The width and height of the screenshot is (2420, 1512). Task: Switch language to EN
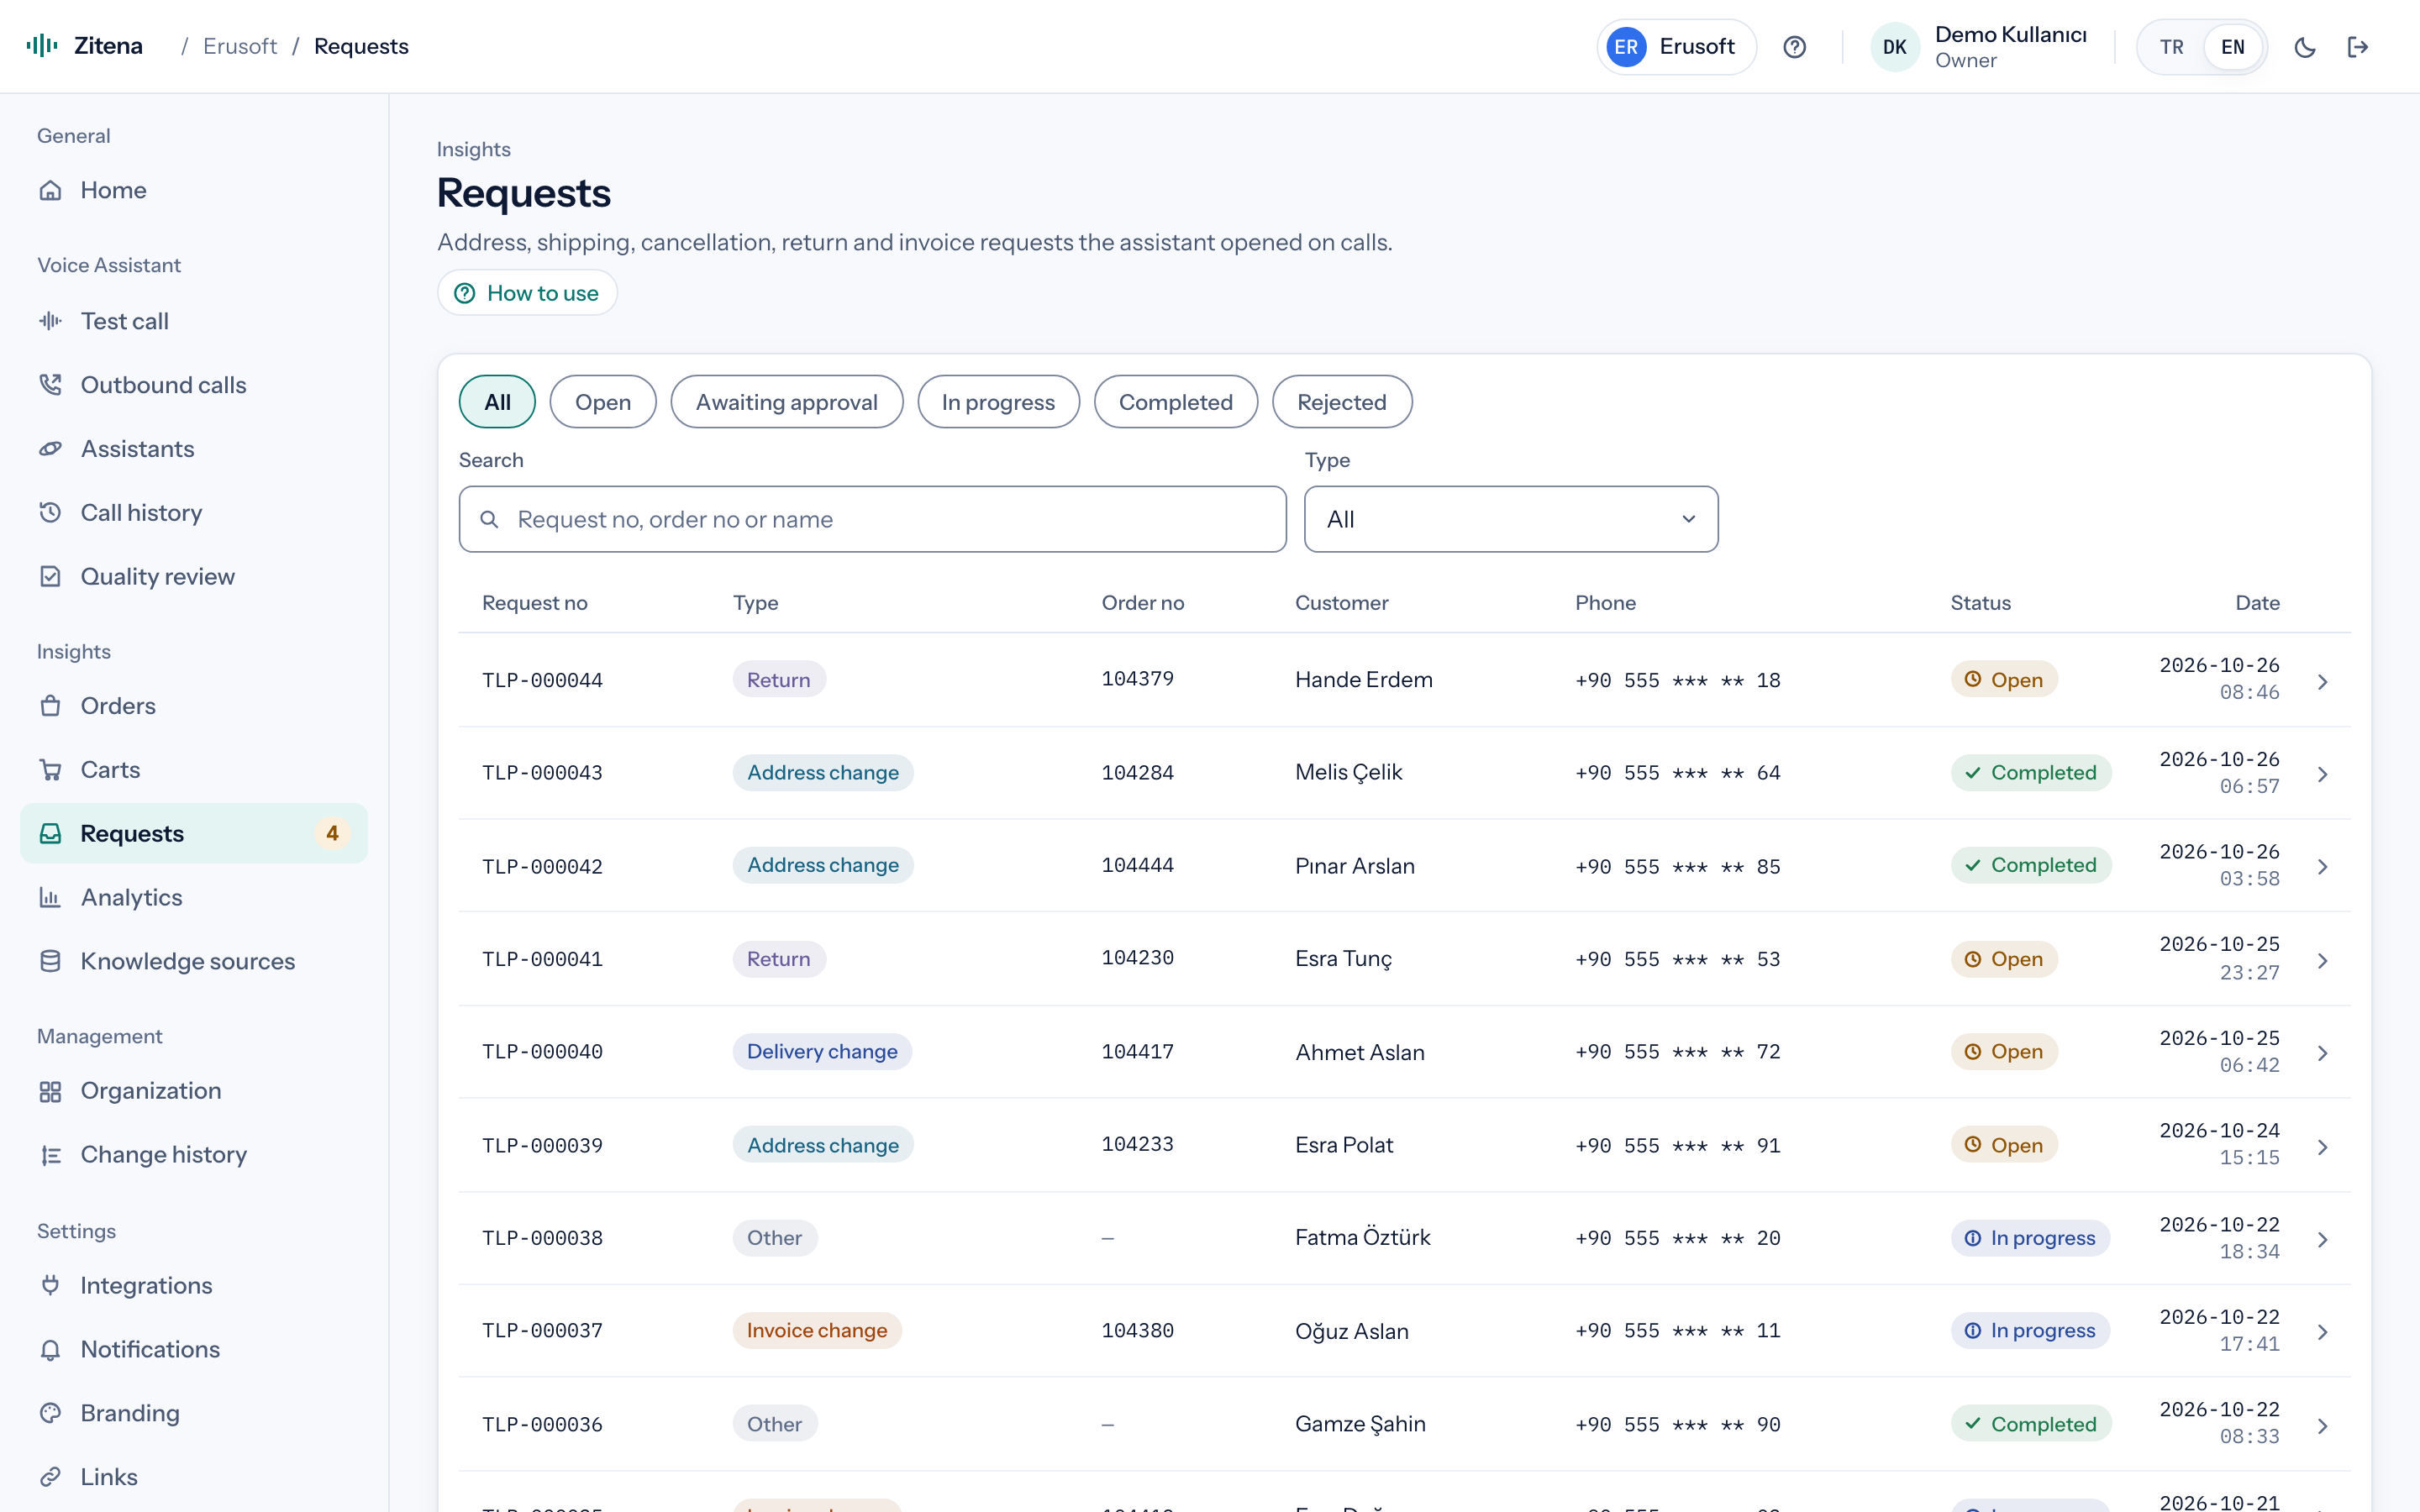point(2232,47)
